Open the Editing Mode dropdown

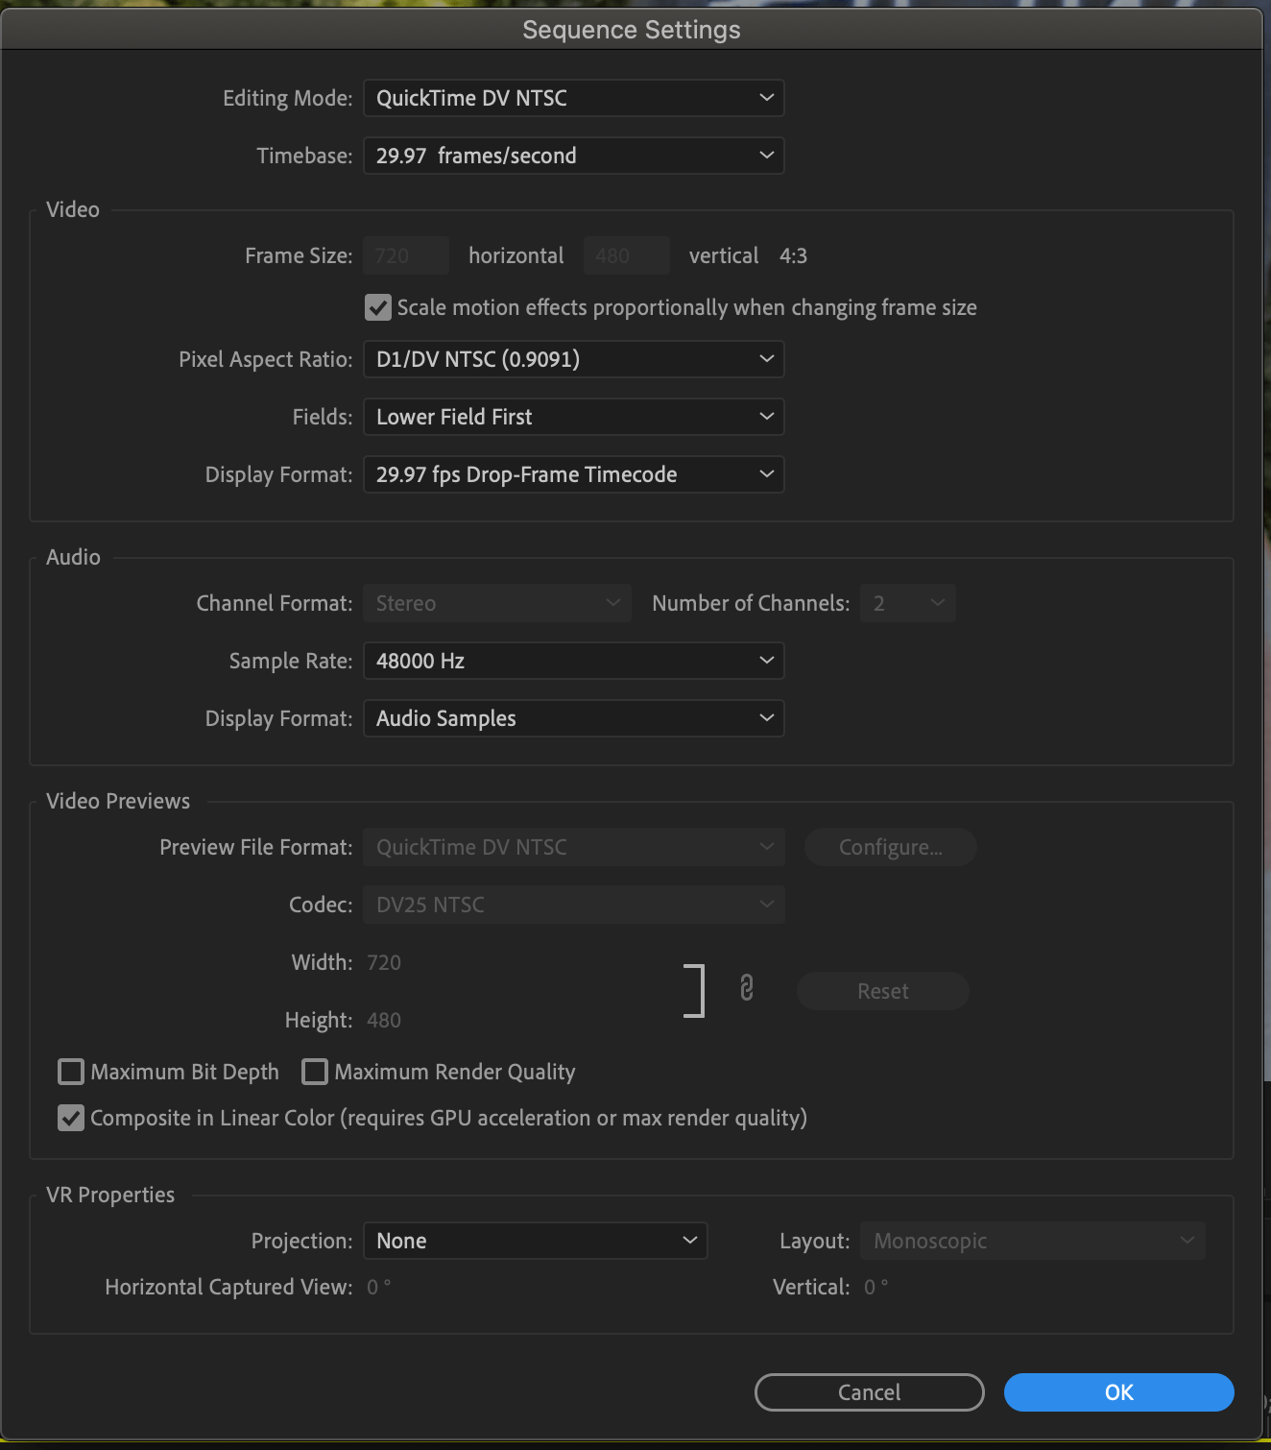[x=573, y=97]
